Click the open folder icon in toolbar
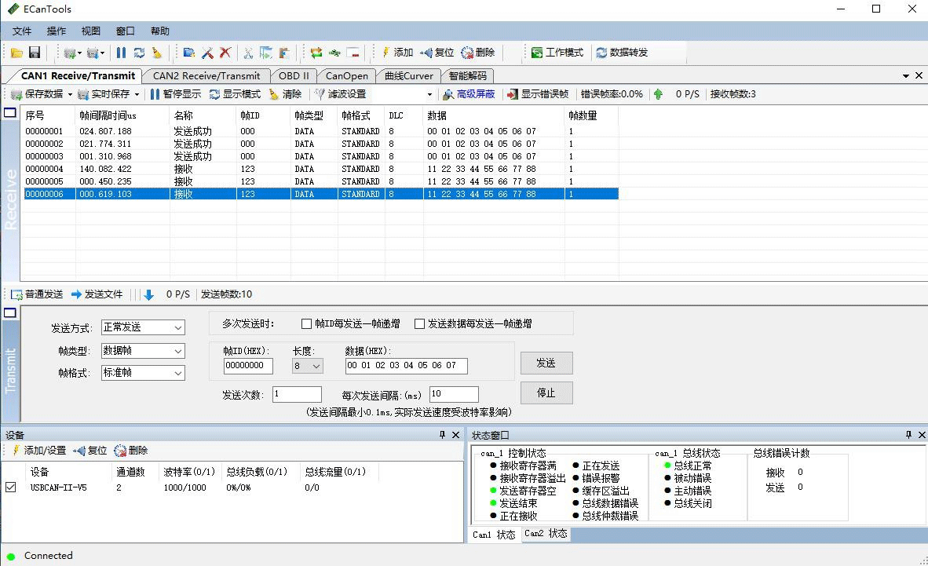The image size is (928, 566). tap(16, 53)
